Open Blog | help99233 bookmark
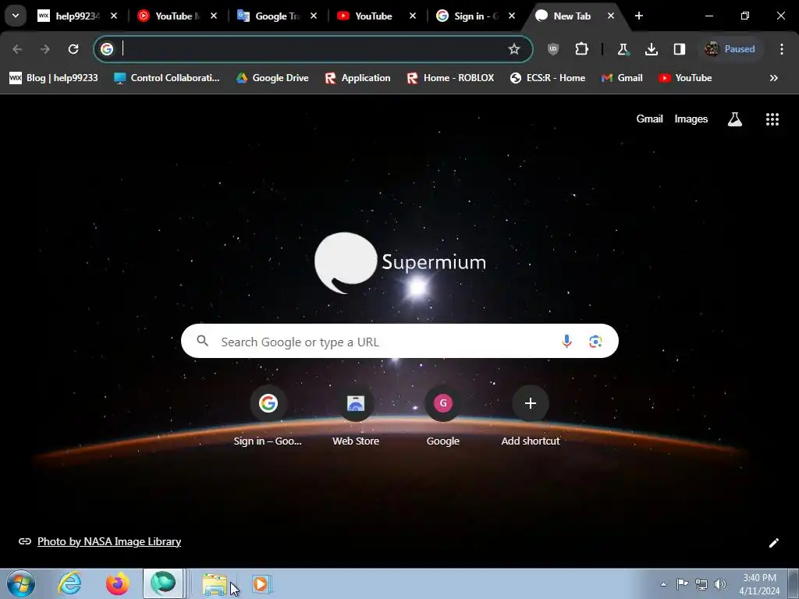Image resolution: width=799 pixels, height=599 pixels. coord(54,78)
